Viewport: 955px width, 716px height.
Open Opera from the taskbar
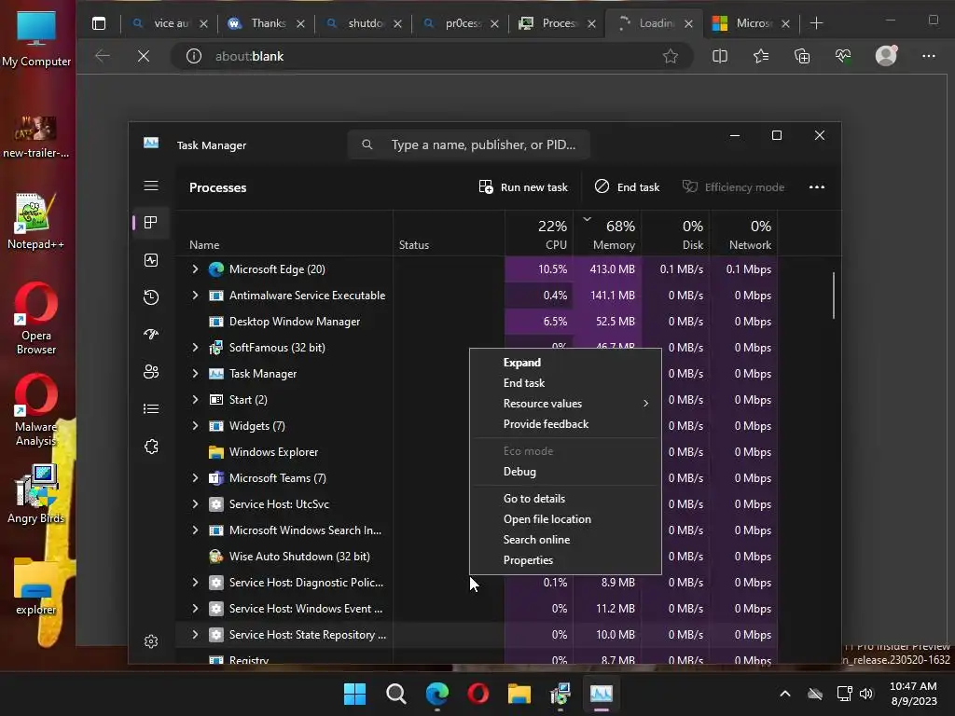(478, 694)
